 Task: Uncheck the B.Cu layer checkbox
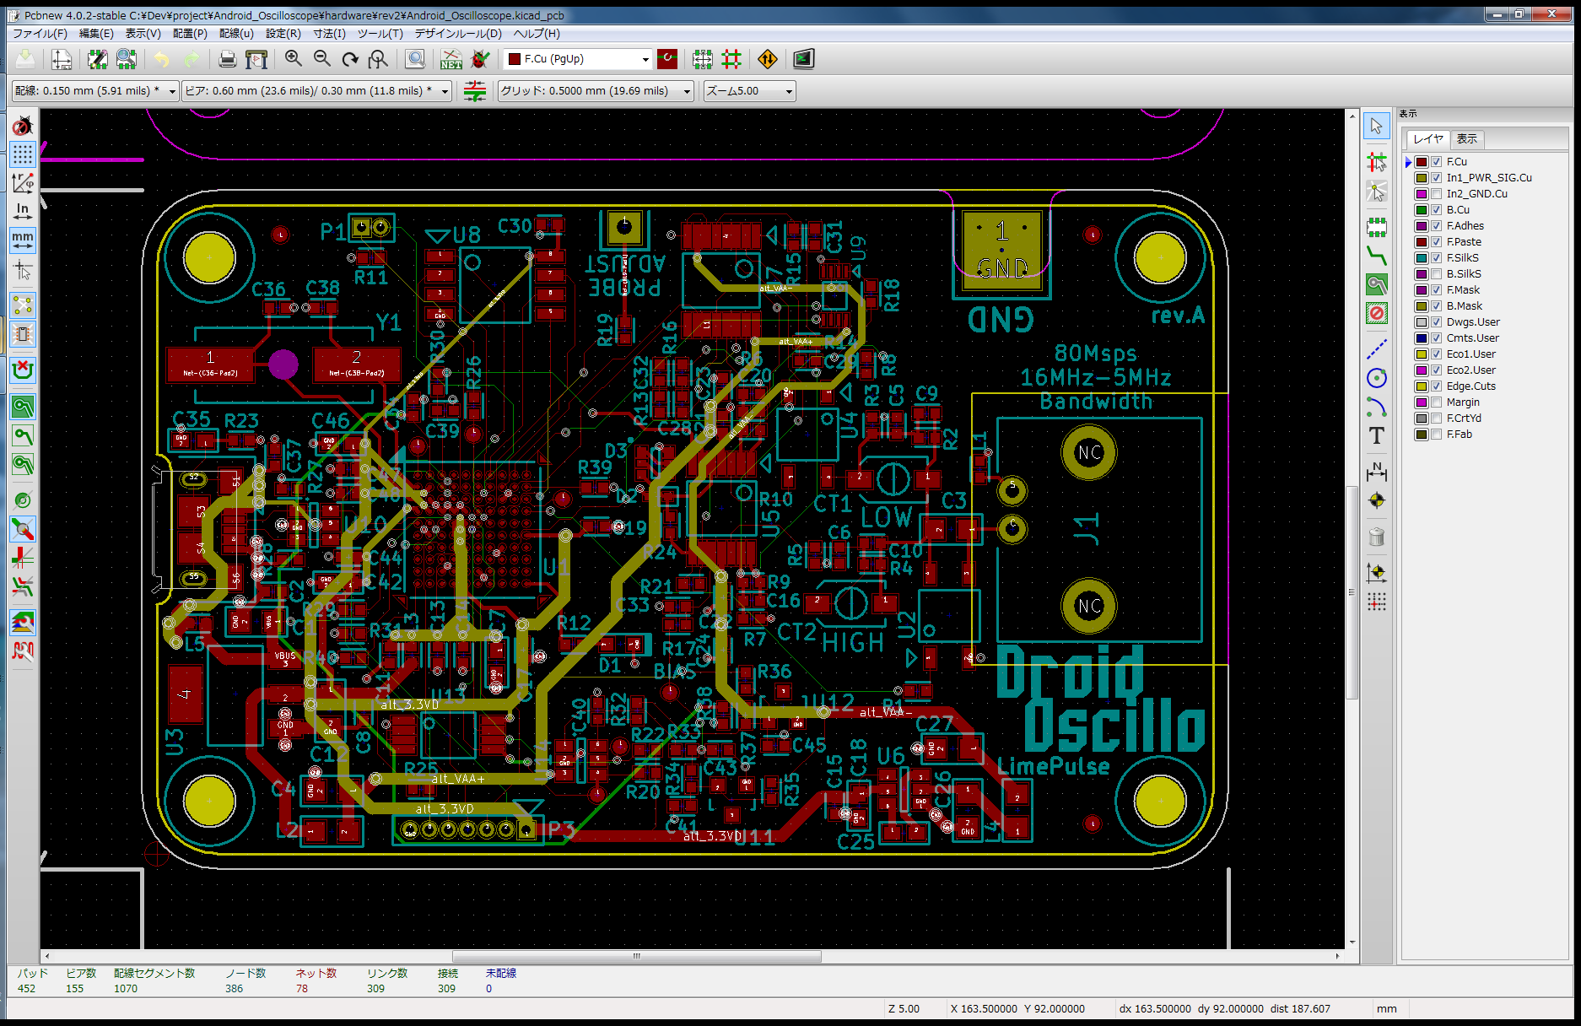tap(1436, 210)
